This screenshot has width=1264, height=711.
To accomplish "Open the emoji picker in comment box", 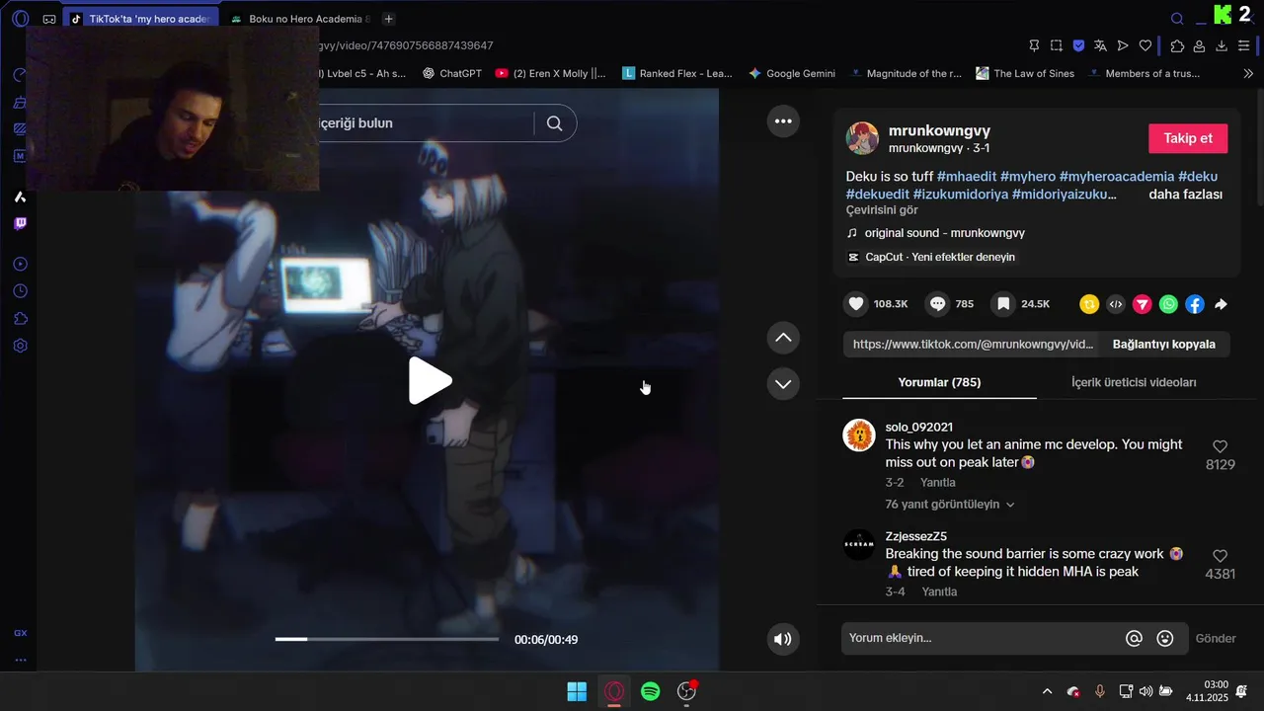I will [1165, 639].
